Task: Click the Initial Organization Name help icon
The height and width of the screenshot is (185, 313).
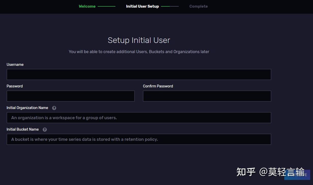Action: pyautogui.click(x=54, y=108)
